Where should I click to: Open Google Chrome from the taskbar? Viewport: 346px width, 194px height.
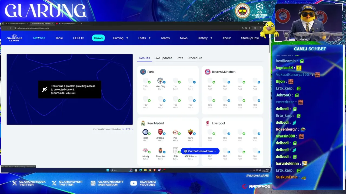click(x=150, y=170)
